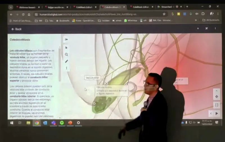Image resolution: width=225 pixels, height=142 pixels.
Task: Click the browser Home icon
Action: pos(29,15)
